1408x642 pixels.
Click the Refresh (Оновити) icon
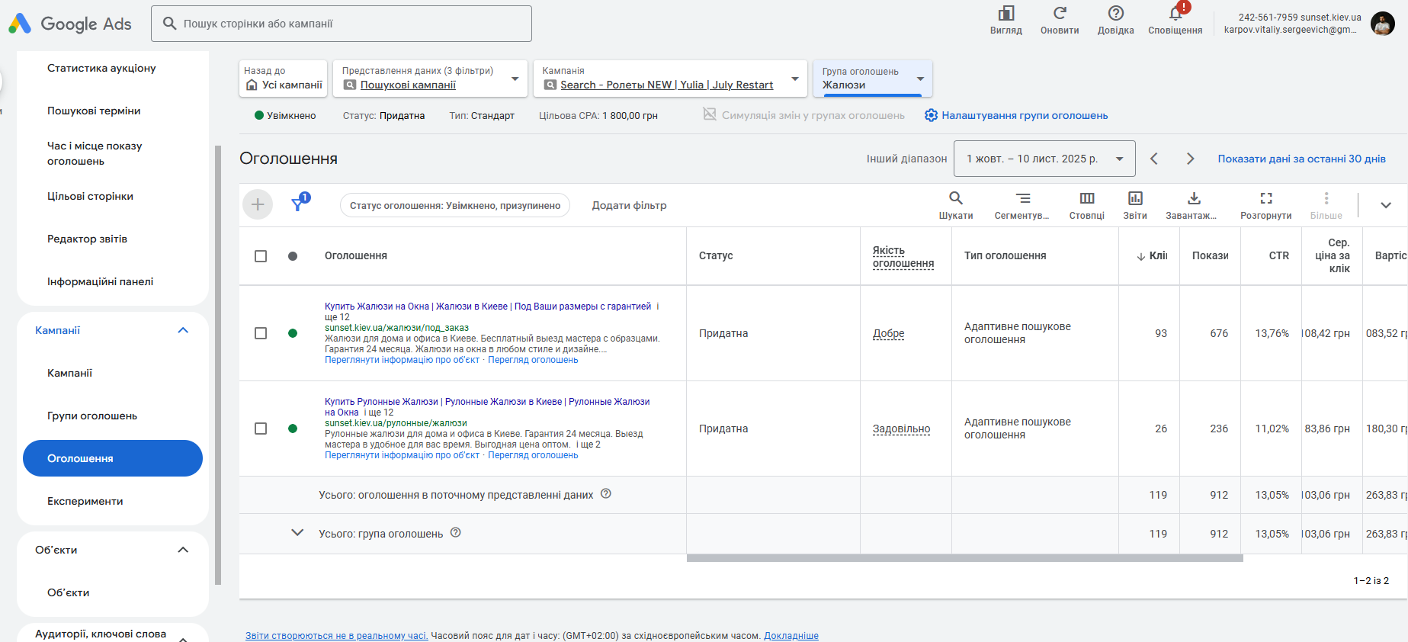coord(1060,14)
